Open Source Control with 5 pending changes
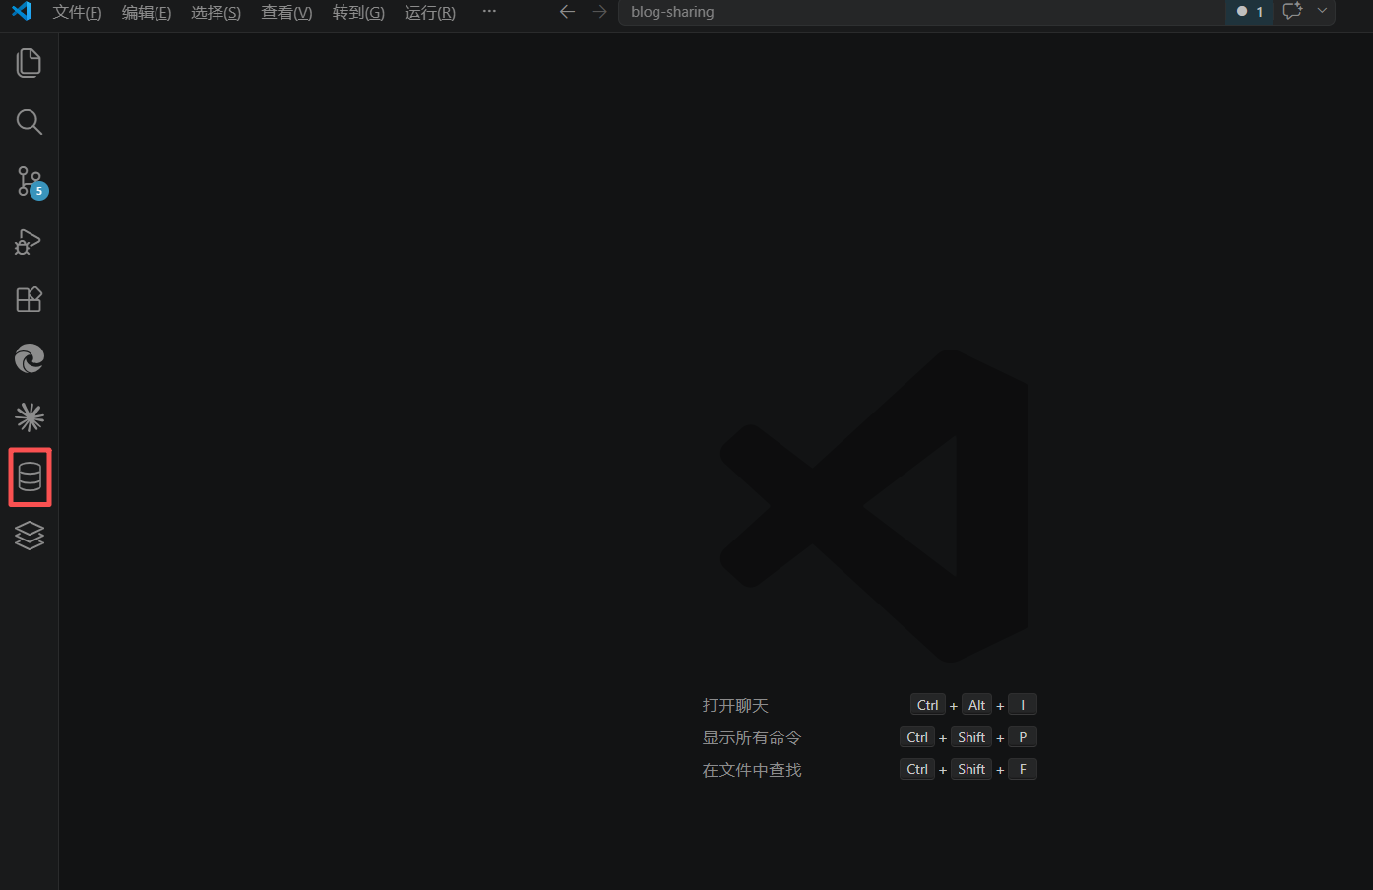Screen dimensions: 1373x890 [x=30, y=181]
